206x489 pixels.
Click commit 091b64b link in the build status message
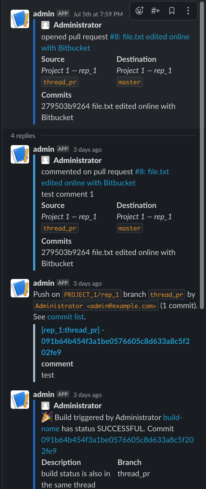[117, 440]
